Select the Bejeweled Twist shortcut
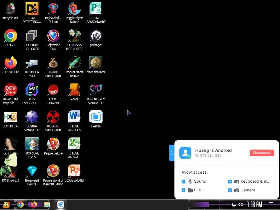 [x=53, y=40]
